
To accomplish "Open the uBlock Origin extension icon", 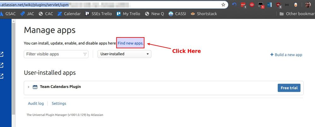I will click(278, 5).
